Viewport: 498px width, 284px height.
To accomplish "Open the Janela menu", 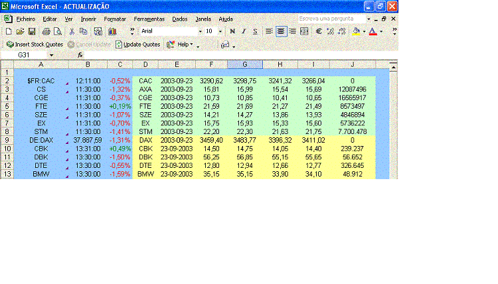I will point(203,19).
